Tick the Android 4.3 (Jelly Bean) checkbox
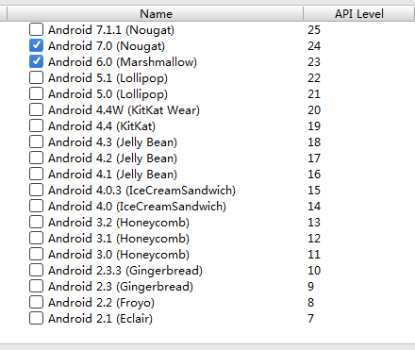 (x=36, y=142)
